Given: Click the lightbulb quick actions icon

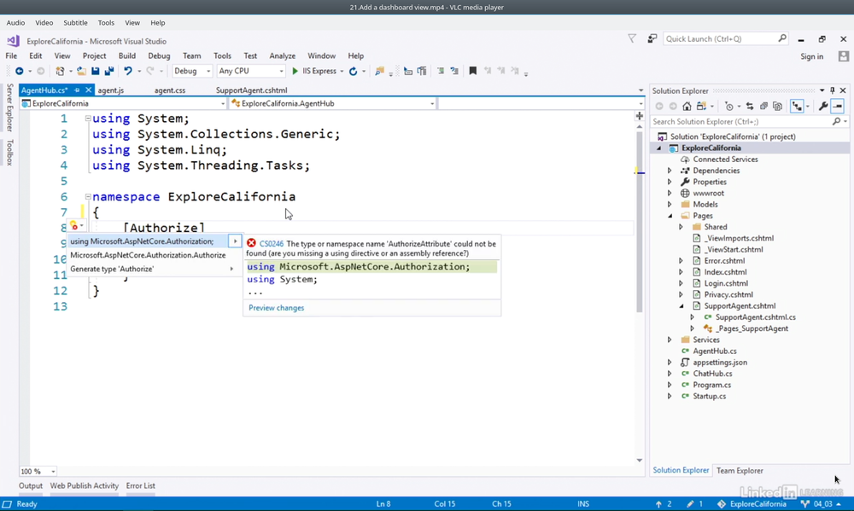Looking at the screenshot, I should tap(75, 226).
